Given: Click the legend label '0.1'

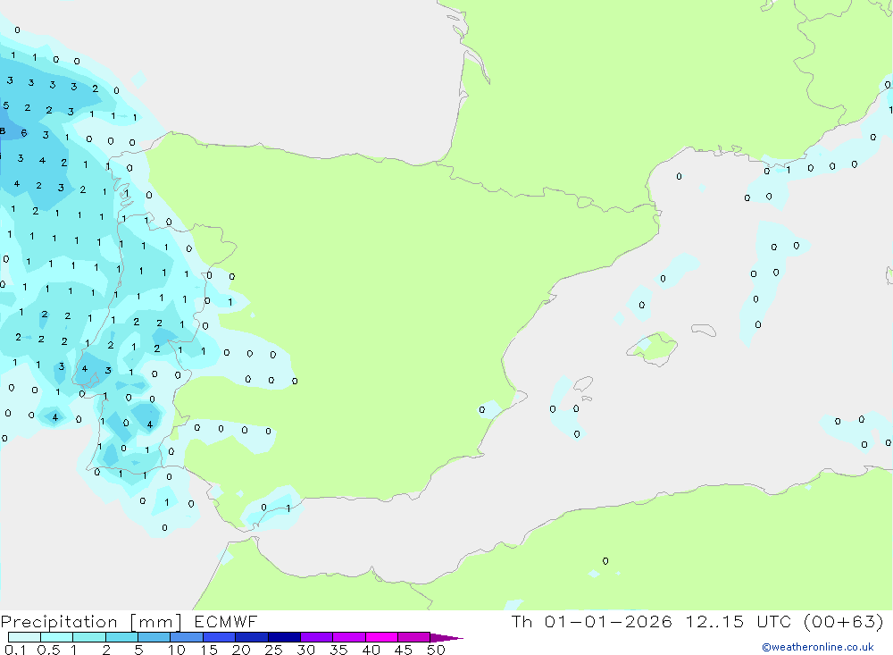Looking at the screenshot, I should click(15, 650).
